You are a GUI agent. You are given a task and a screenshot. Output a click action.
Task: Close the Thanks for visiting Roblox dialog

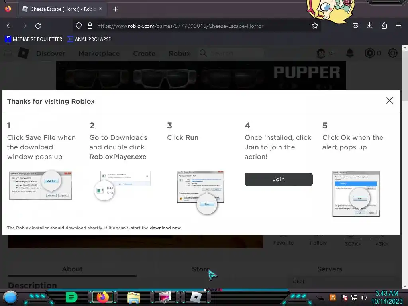point(390,100)
